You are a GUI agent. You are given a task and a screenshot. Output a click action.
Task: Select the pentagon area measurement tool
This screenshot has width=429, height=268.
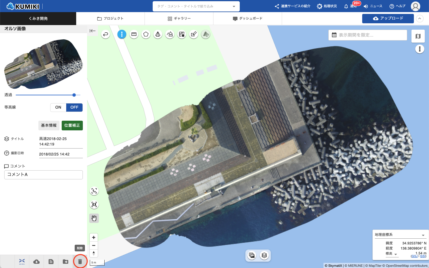pos(146,34)
